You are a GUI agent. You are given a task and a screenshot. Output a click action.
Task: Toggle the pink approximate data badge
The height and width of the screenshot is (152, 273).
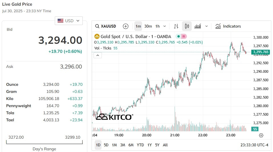pyautogui.click(x=184, y=36)
